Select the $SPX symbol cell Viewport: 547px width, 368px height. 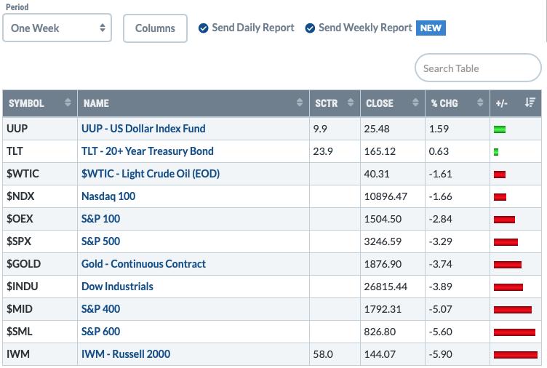click(x=40, y=241)
